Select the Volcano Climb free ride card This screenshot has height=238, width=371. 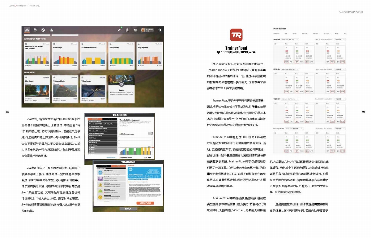65,89
